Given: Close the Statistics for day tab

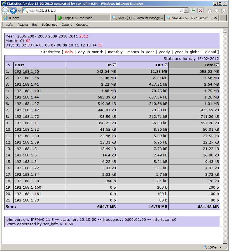Looking at the screenshot, I should click(x=216, y=18).
